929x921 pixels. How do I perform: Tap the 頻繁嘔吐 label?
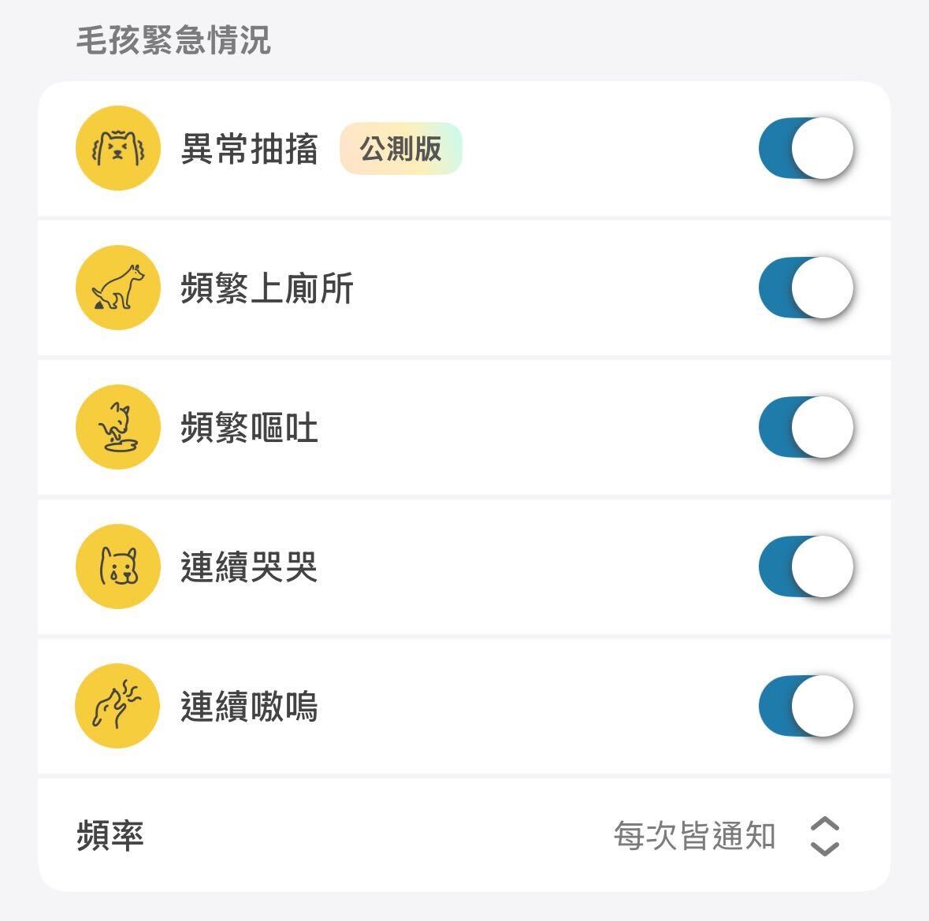249,428
